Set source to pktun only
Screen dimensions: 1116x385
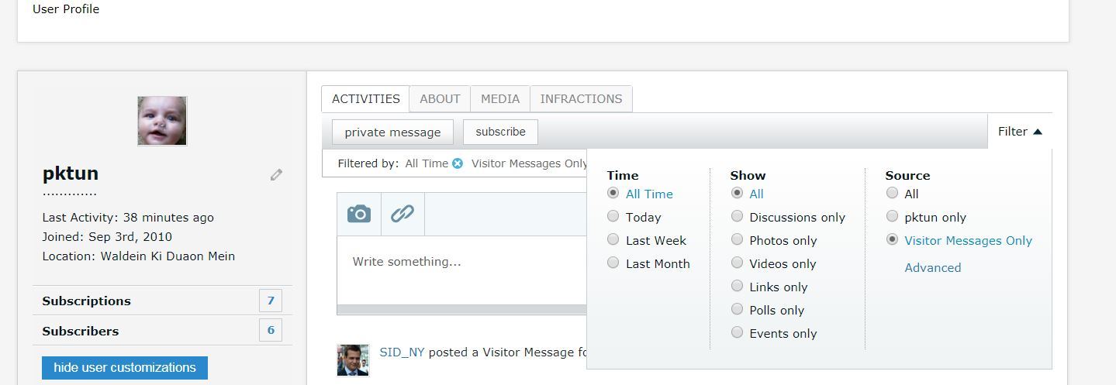(x=892, y=217)
